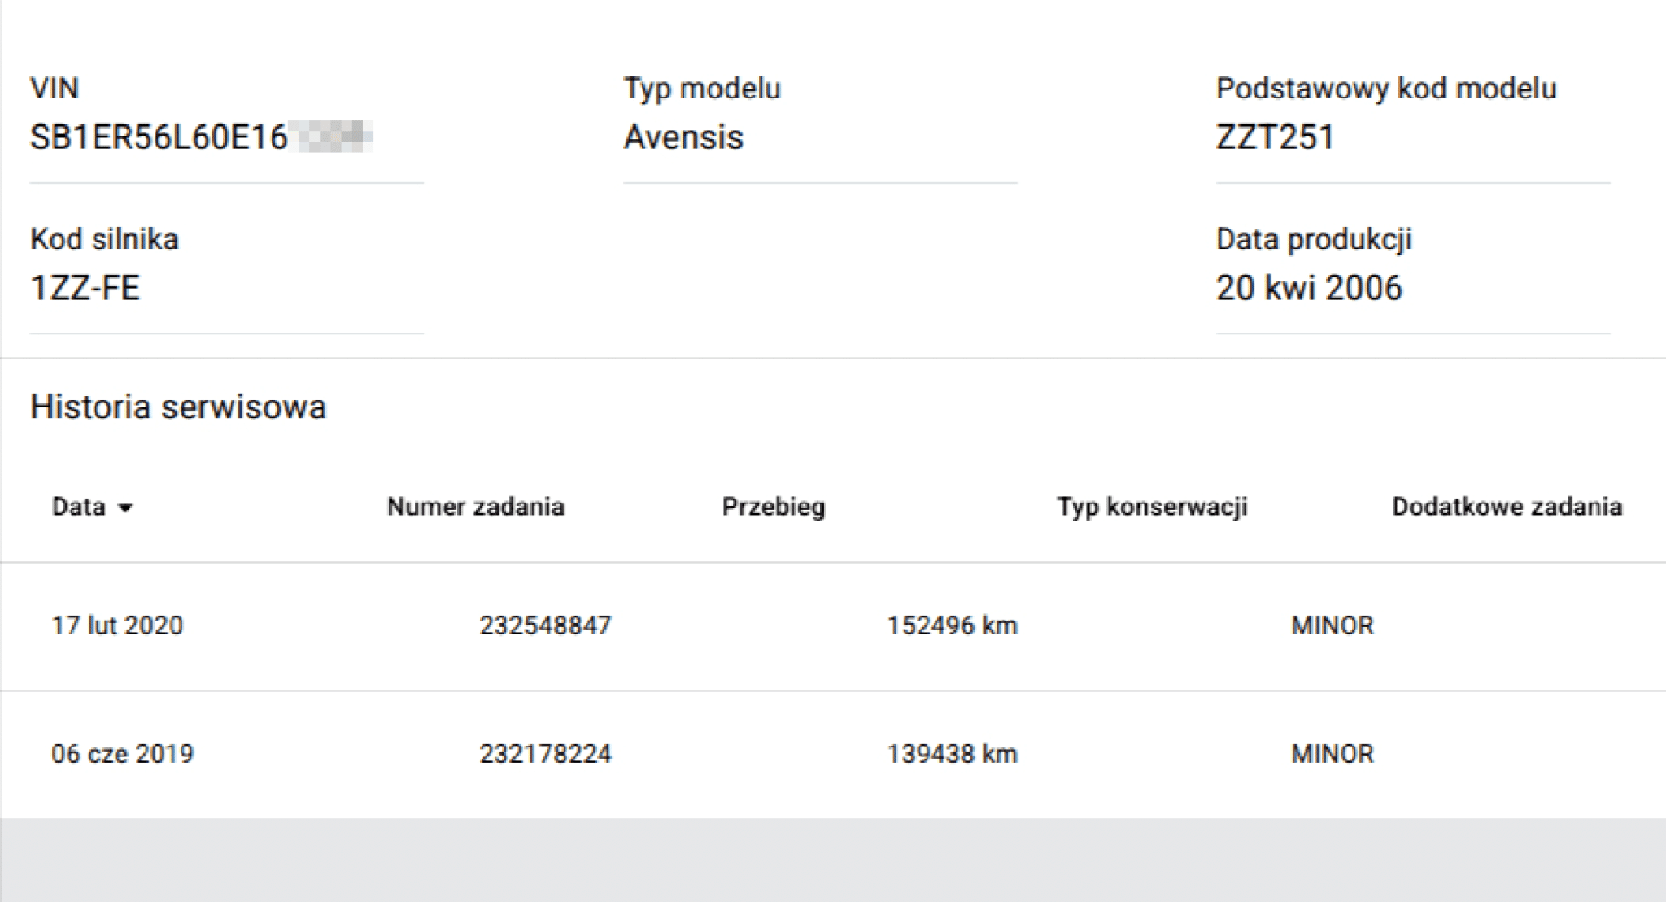Click the Data produkcji 20 kwi 2006 field

[1308, 288]
